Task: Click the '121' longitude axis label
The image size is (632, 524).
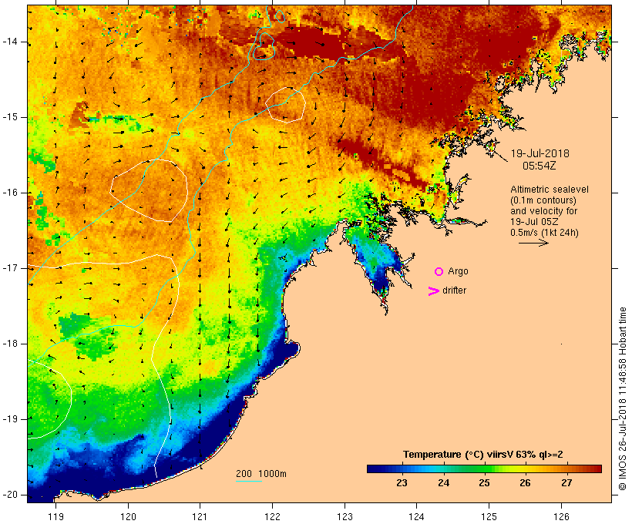Action: pos(200,517)
